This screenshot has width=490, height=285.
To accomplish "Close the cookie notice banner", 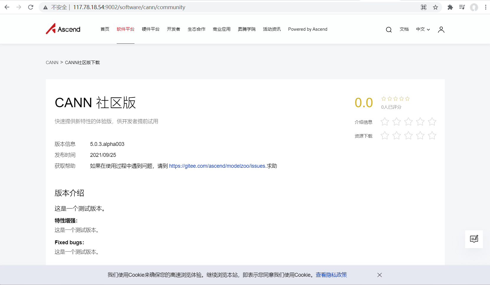I will pos(379,275).
